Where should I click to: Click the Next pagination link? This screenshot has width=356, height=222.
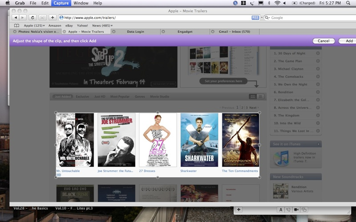pyautogui.click(x=253, y=107)
